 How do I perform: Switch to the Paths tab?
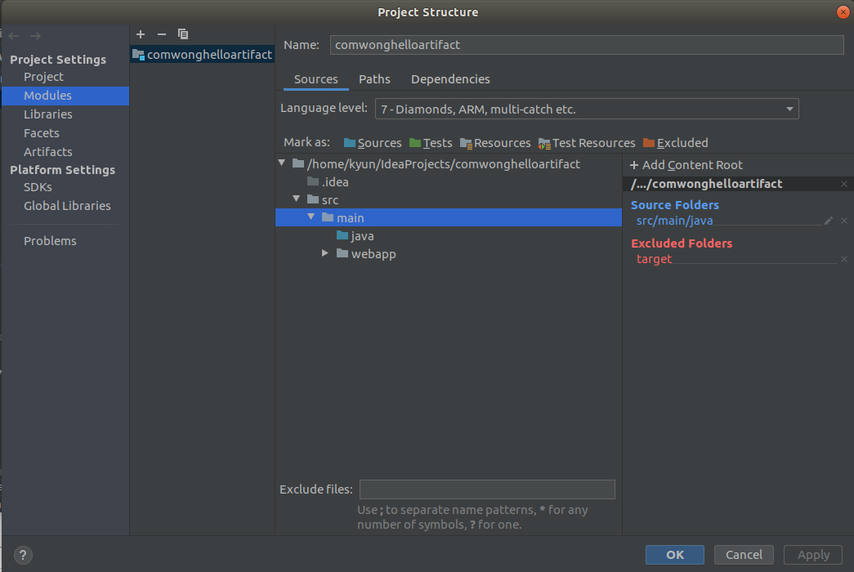(x=374, y=79)
